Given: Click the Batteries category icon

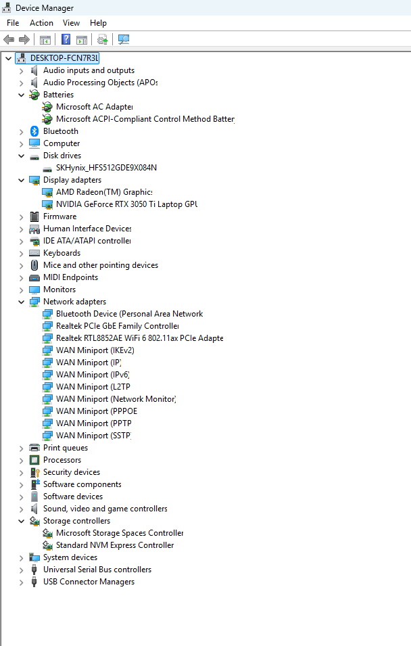Looking at the screenshot, I should (34, 95).
